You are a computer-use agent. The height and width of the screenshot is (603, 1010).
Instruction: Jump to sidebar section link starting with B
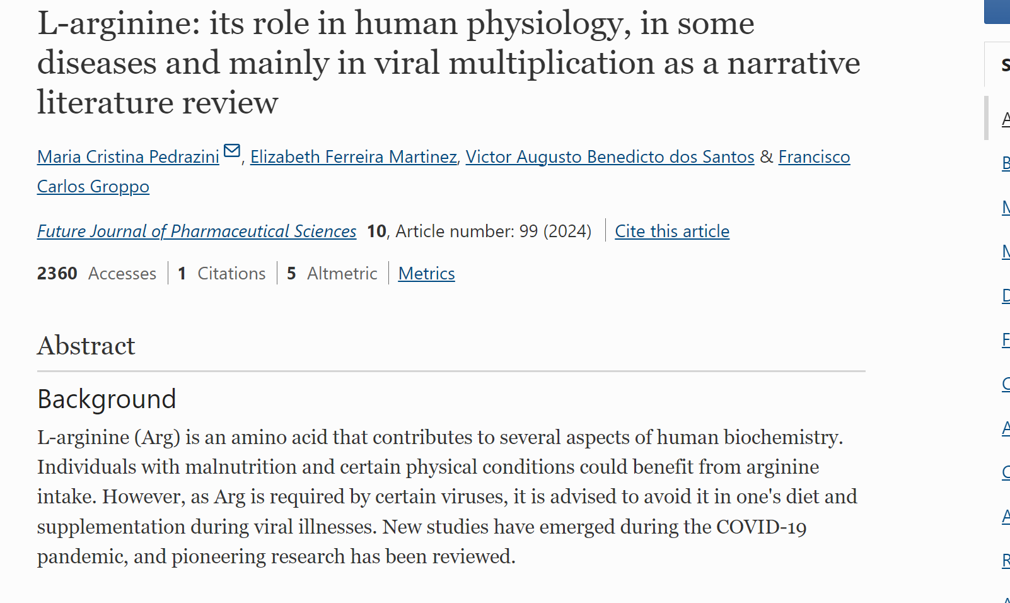point(1006,163)
